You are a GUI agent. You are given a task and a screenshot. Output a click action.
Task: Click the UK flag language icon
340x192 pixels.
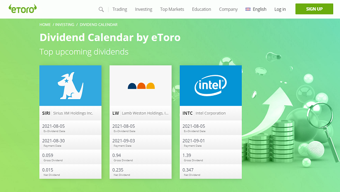248,9
